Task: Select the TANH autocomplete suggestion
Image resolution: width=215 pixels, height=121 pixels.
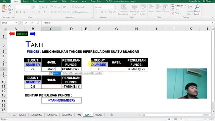Action: click(x=55, y=73)
